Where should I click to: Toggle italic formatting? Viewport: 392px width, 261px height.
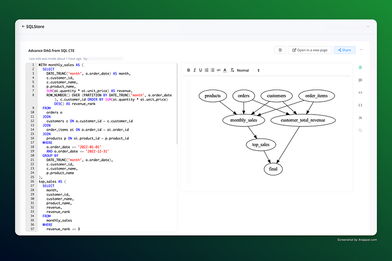point(195,70)
